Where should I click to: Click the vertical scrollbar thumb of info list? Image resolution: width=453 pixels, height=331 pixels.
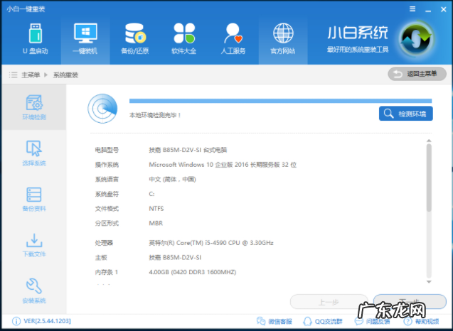pyautogui.click(x=429, y=177)
